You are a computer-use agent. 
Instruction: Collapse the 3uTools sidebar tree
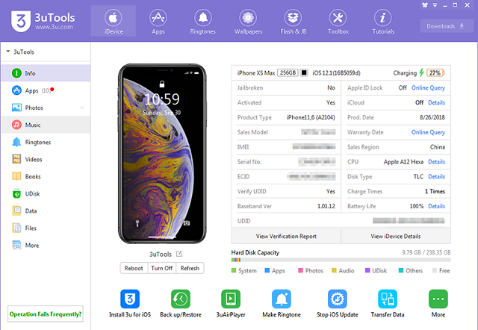coord(7,52)
